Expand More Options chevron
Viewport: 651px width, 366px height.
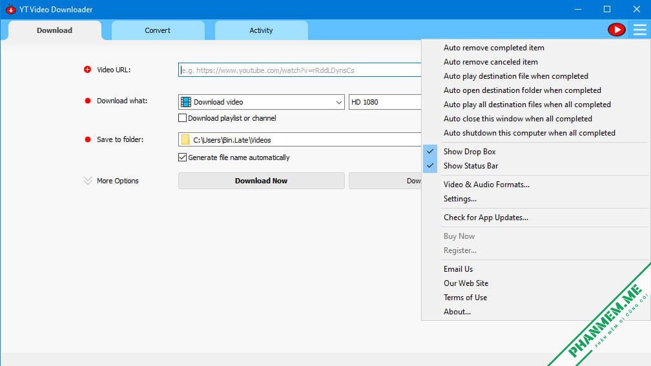88,181
